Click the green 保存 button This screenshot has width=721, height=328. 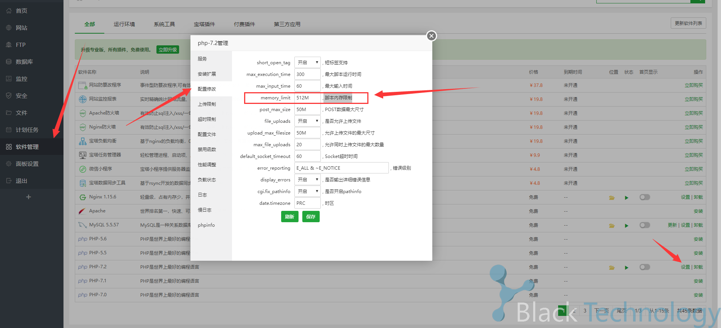pos(311,217)
